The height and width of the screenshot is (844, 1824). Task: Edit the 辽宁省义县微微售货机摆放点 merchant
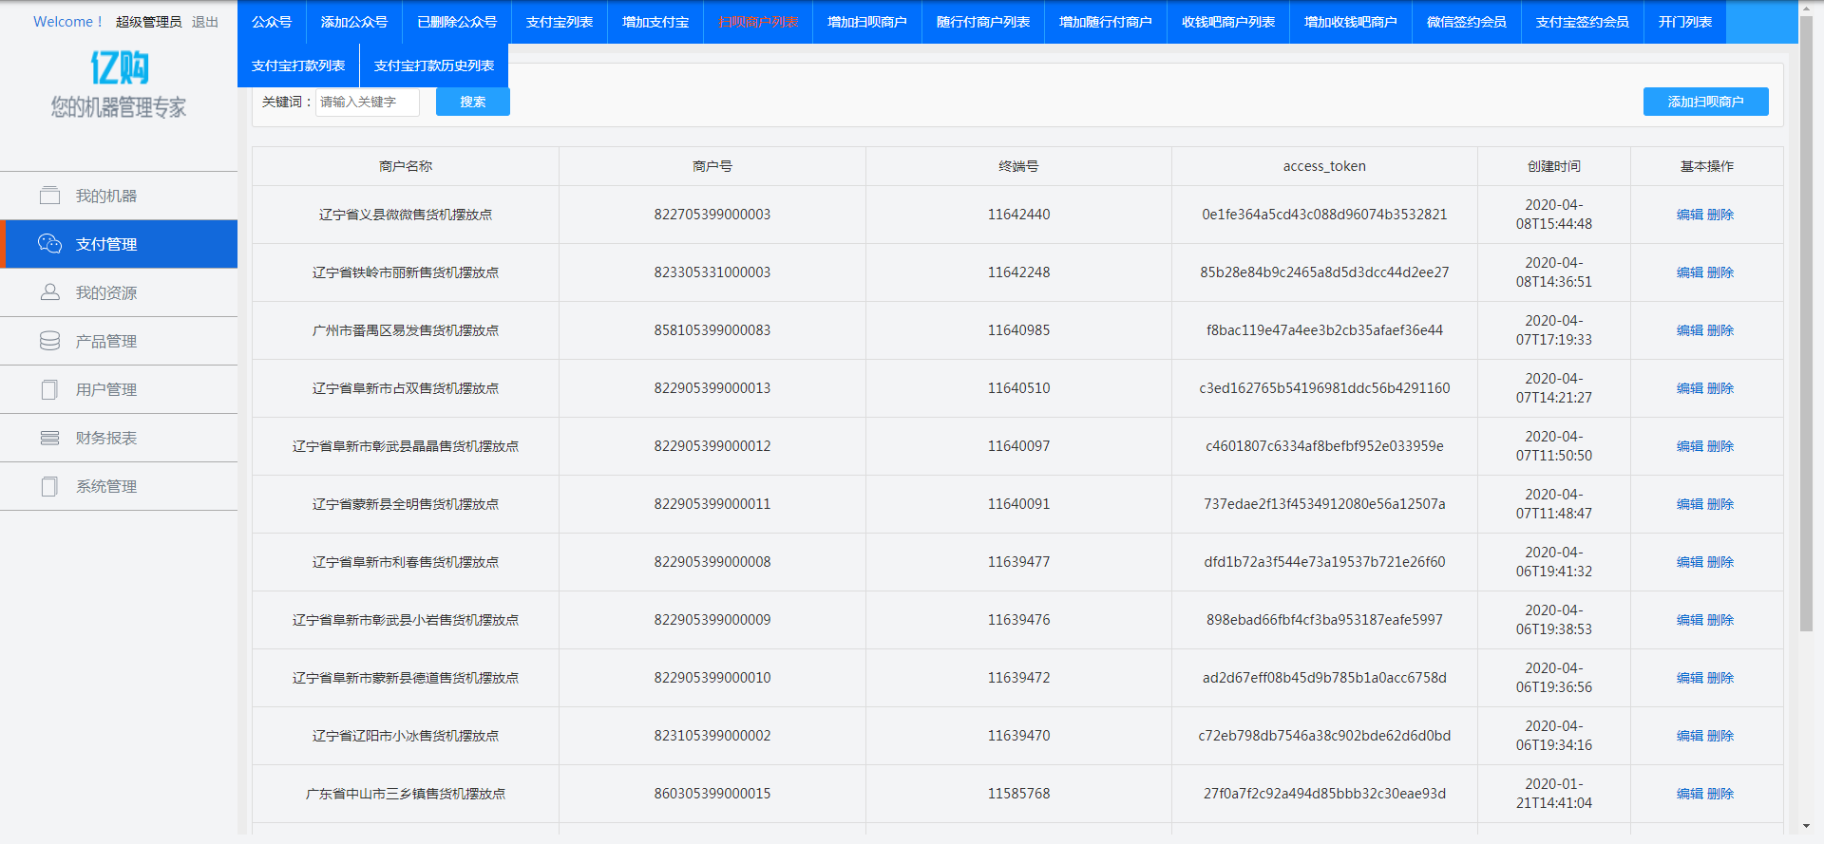tap(1689, 215)
